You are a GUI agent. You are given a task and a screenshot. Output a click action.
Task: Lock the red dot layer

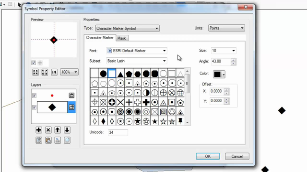pos(71,96)
